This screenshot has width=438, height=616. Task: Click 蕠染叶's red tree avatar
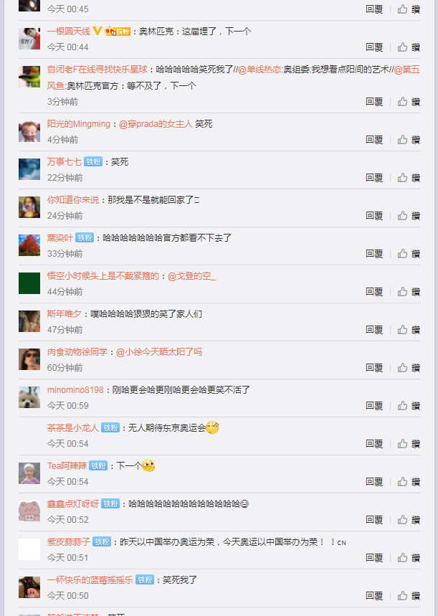coord(29,245)
